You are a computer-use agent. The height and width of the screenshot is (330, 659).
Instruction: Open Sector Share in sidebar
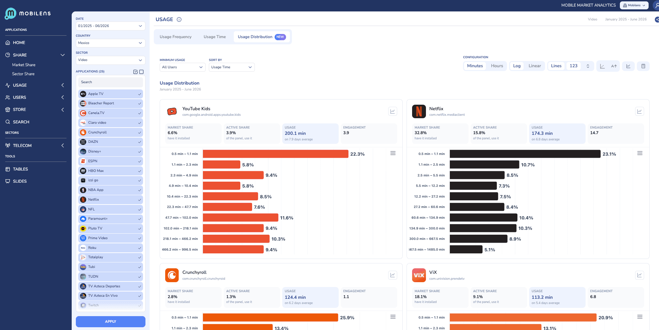click(x=23, y=74)
